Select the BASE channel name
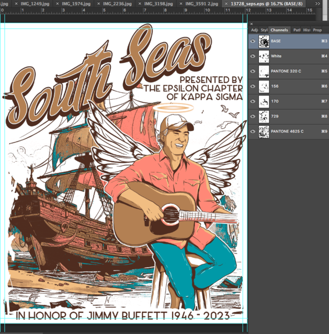This screenshot has height=334, width=329. pyautogui.click(x=276, y=41)
